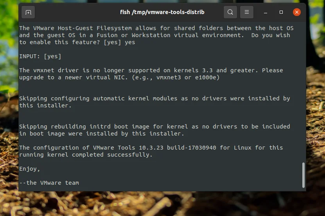Click 'Workstation' in the second line
Viewport: 325px width, 216px height.
tap(151, 35)
